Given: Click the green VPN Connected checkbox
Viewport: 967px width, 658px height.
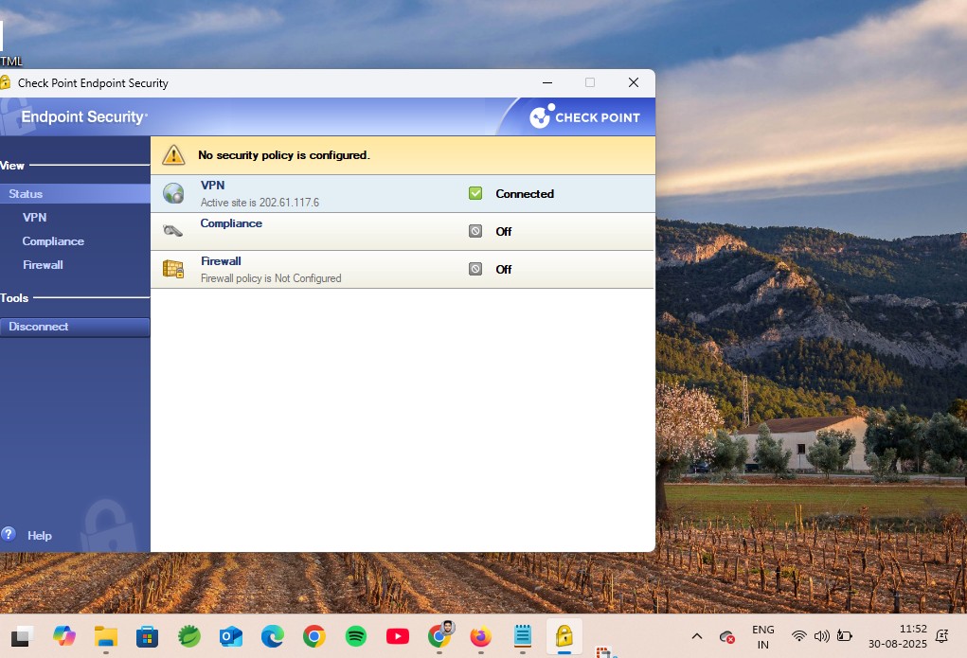Looking at the screenshot, I should 475,194.
